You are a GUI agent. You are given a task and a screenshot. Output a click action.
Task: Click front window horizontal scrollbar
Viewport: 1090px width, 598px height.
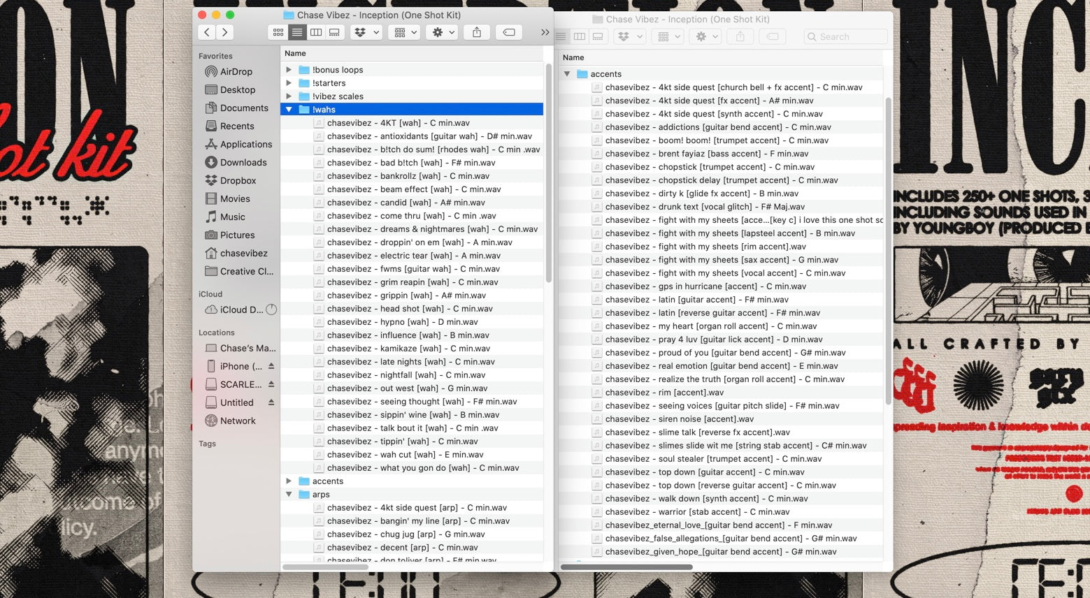click(x=325, y=567)
